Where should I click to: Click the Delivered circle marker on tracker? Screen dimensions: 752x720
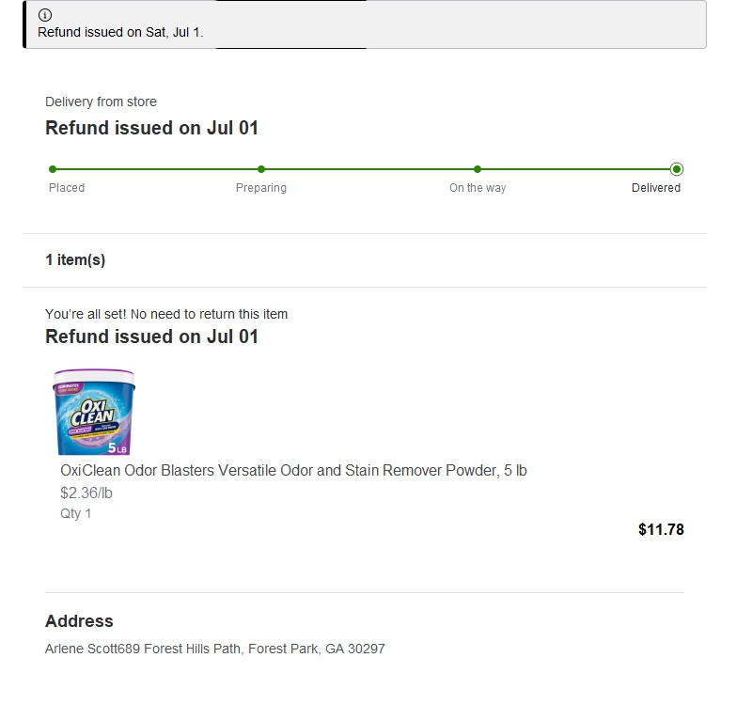click(677, 169)
